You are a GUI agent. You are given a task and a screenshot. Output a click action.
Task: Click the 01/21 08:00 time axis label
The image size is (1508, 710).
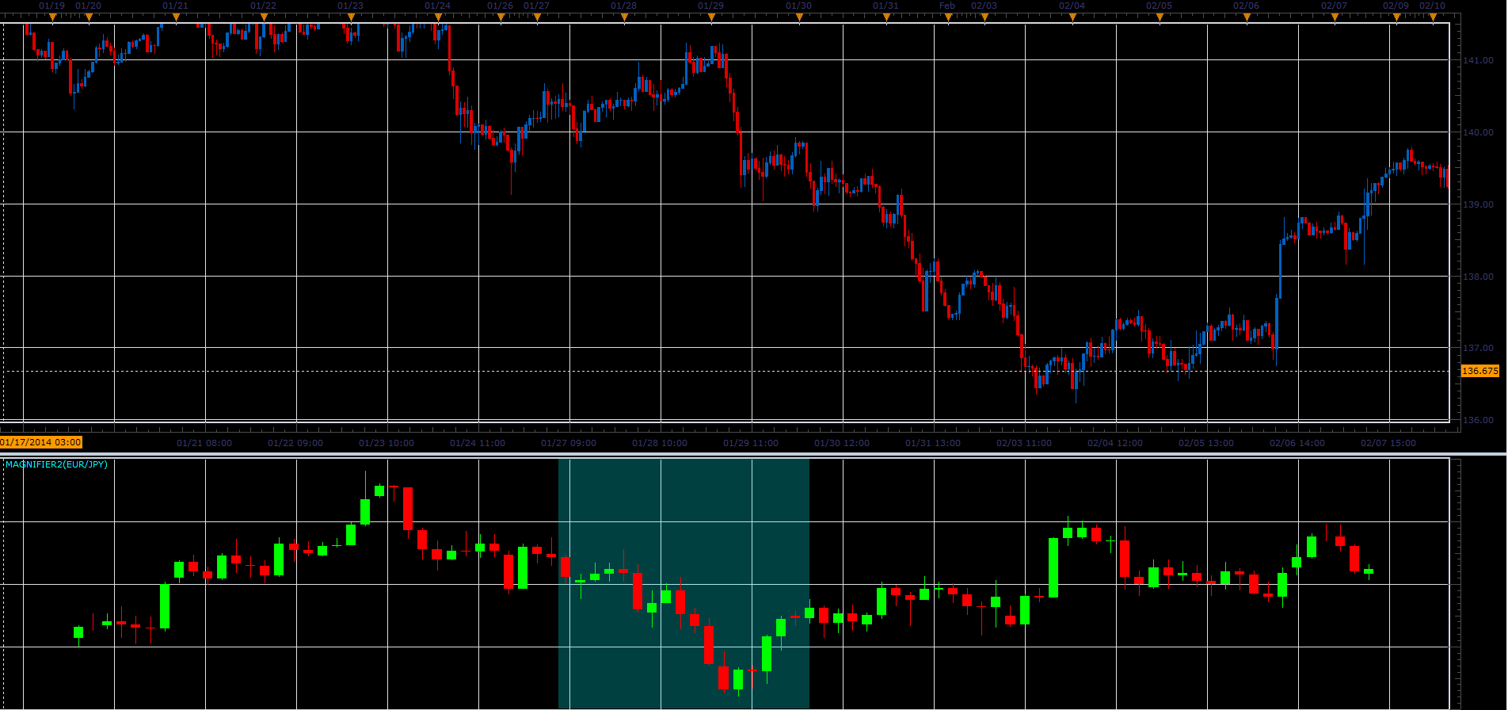[x=204, y=443]
